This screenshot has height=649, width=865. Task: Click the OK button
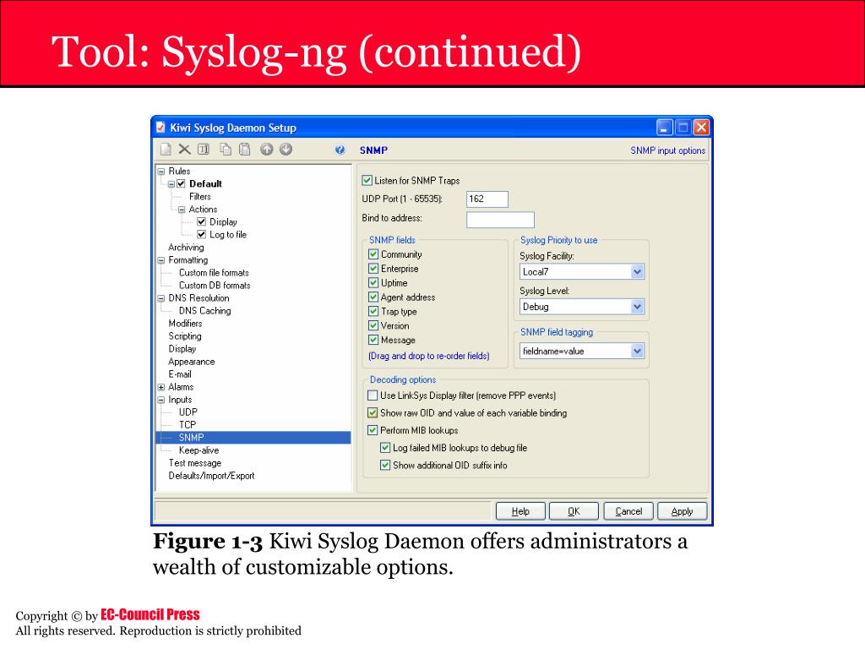[574, 511]
